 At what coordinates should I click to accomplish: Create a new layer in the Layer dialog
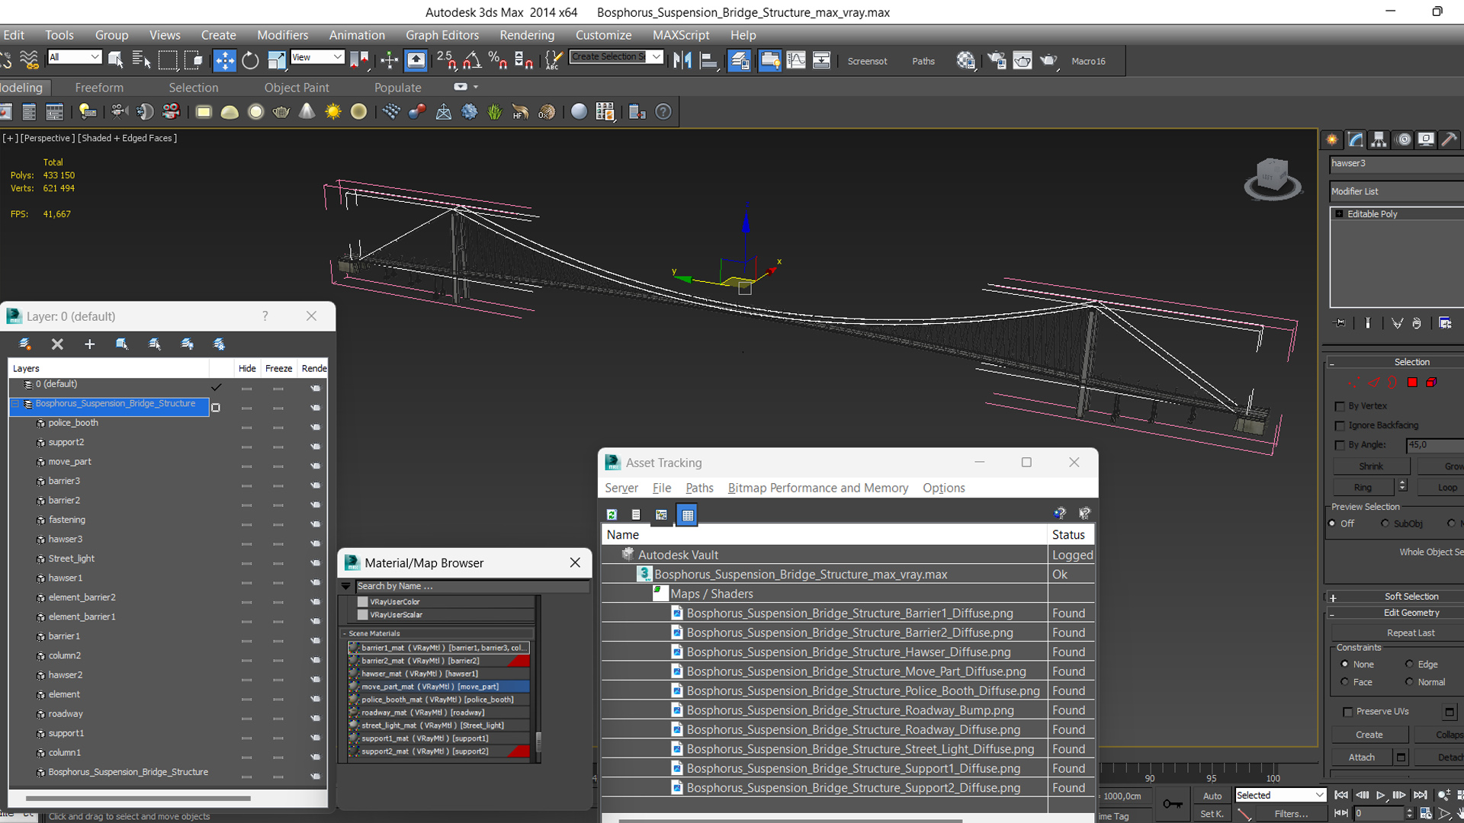coord(24,344)
